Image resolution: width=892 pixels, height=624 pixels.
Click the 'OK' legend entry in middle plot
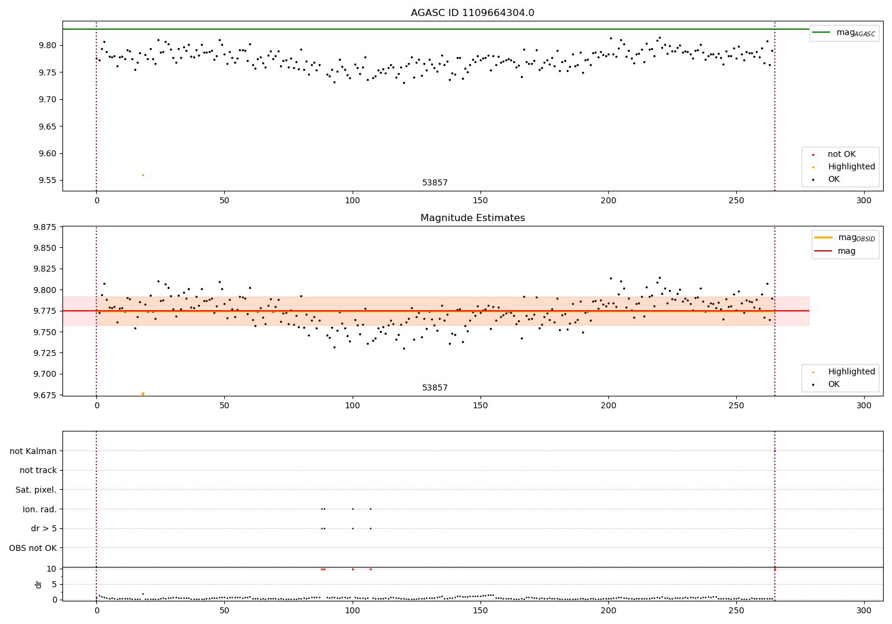tap(827, 385)
